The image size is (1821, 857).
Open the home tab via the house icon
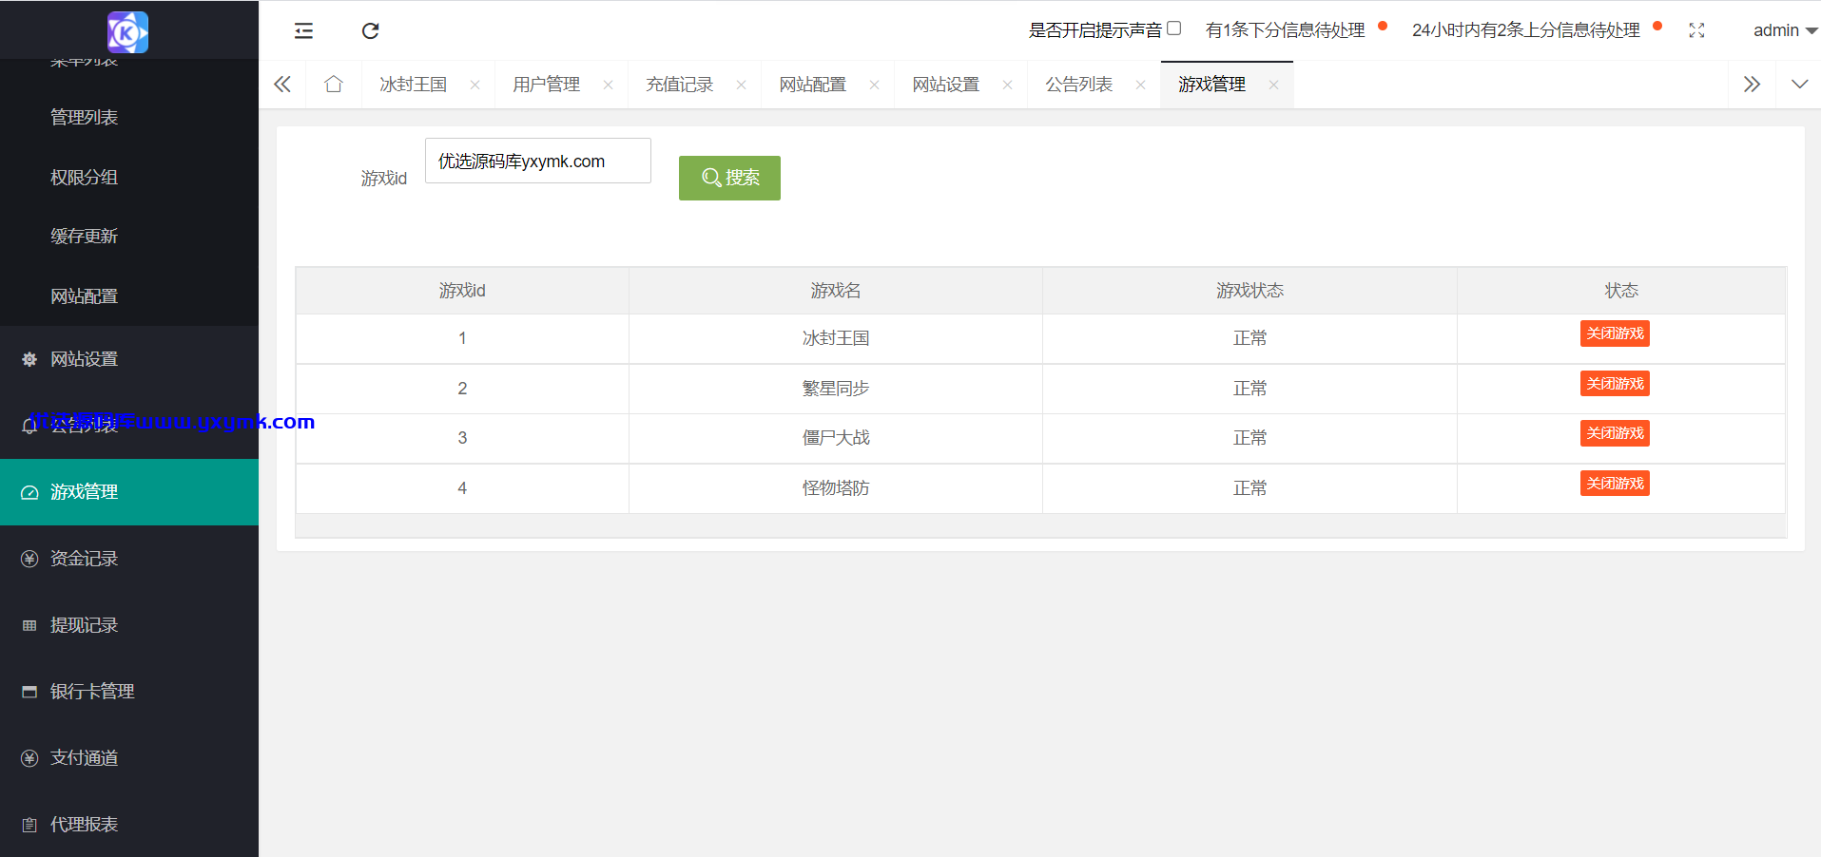333,85
